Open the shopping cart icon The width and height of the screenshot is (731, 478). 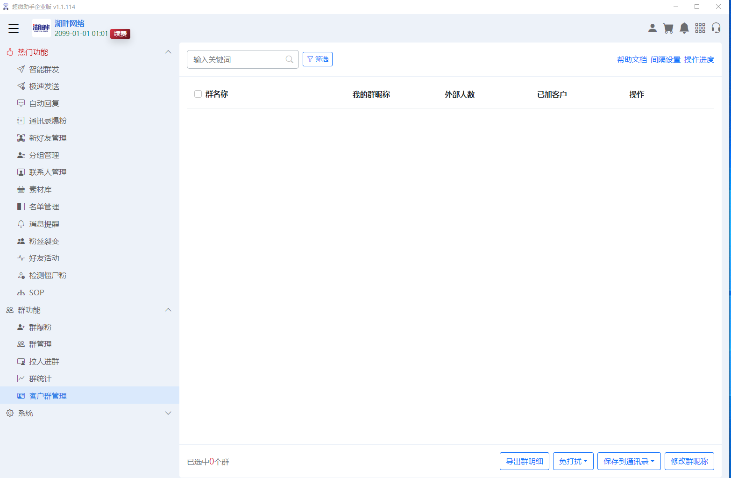click(x=668, y=28)
